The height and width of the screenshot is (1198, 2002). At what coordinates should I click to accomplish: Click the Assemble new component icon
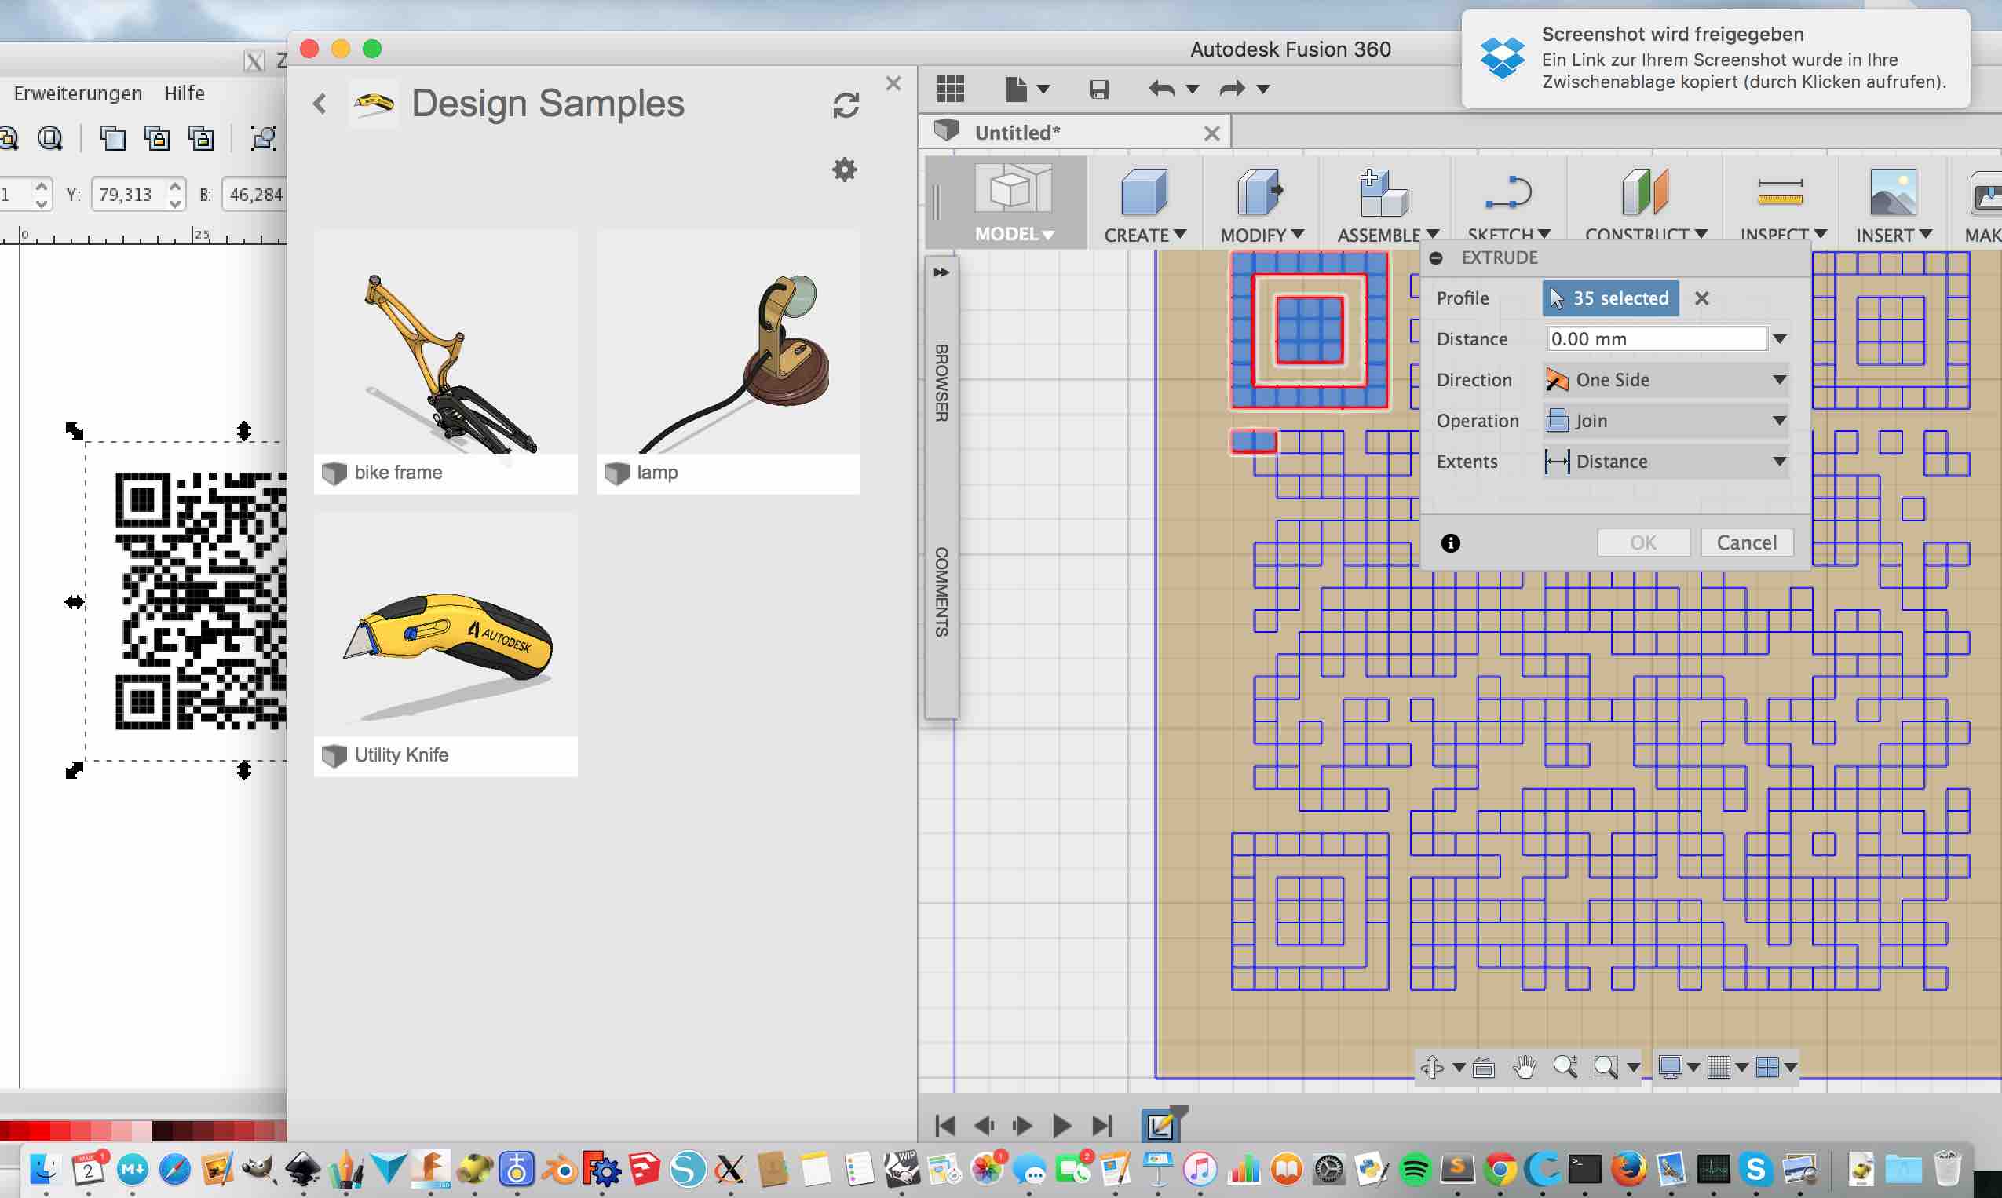pos(1383,192)
